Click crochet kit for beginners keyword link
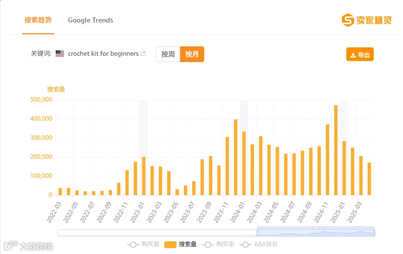Image resolution: width=403 pixels, height=254 pixels. (x=103, y=54)
